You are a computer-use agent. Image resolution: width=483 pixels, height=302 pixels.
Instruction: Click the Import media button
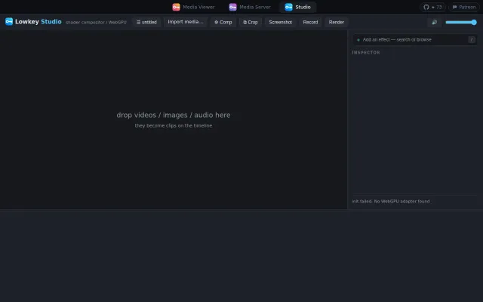pos(186,22)
